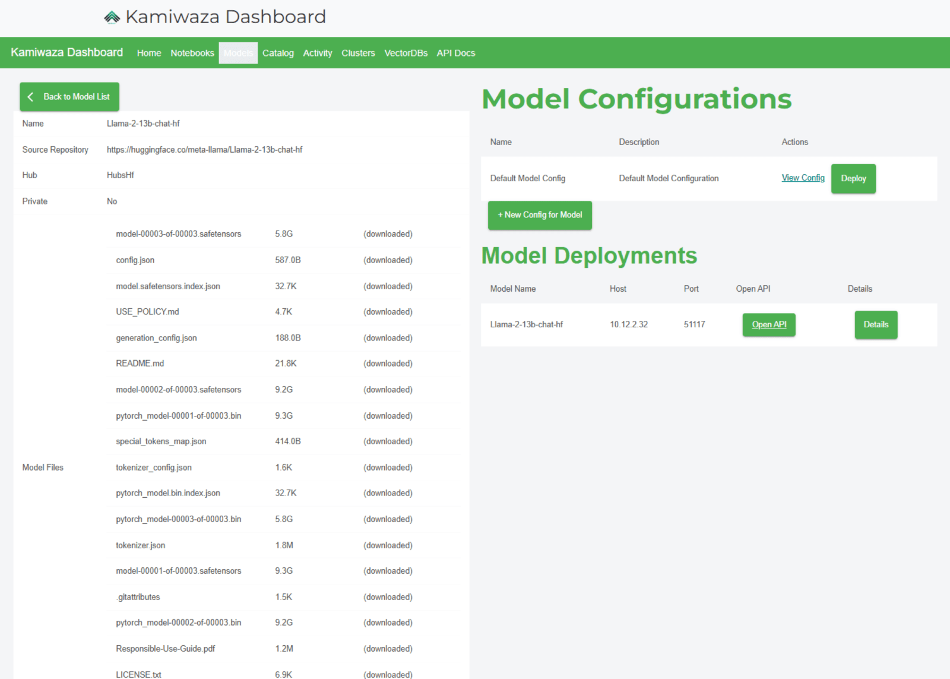Open the View Config link
Image resolution: width=950 pixels, height=679 pixels.
pyautogui.click(x=803, y=178)
